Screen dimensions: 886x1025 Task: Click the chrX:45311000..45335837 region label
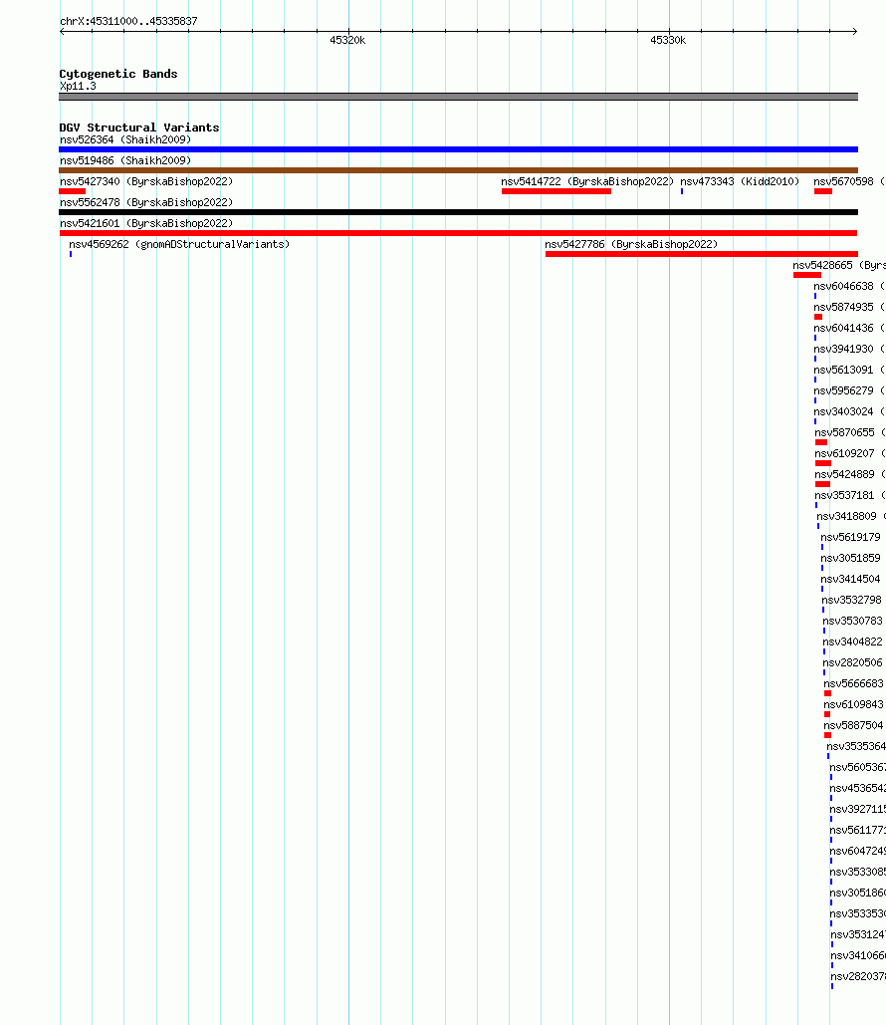tap(128, 21)
